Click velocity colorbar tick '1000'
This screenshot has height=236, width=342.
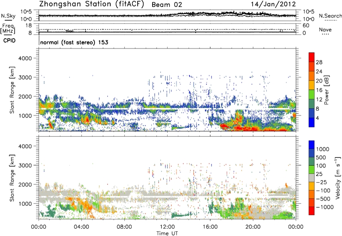323,149
